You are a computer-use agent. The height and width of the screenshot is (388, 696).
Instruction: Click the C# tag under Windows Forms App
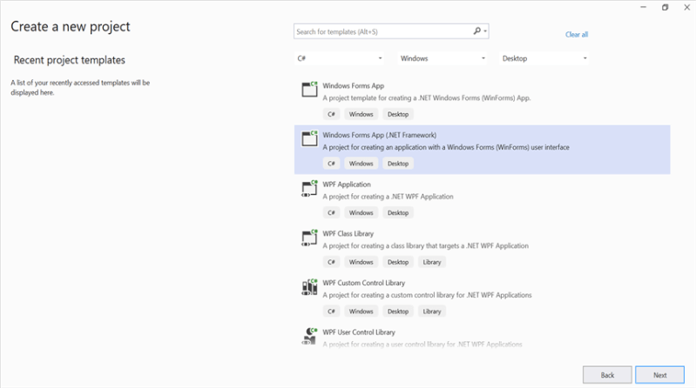click(331, 114)
